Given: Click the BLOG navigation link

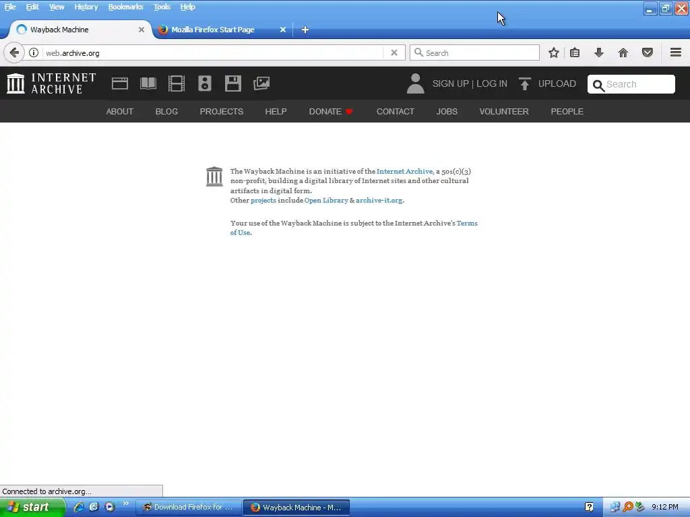Looking at the screenshot, I should coord(166,112).
